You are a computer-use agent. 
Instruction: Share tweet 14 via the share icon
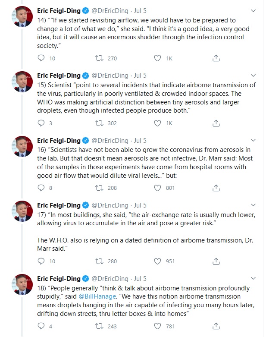pyautogui.click(x=216, y=58)
